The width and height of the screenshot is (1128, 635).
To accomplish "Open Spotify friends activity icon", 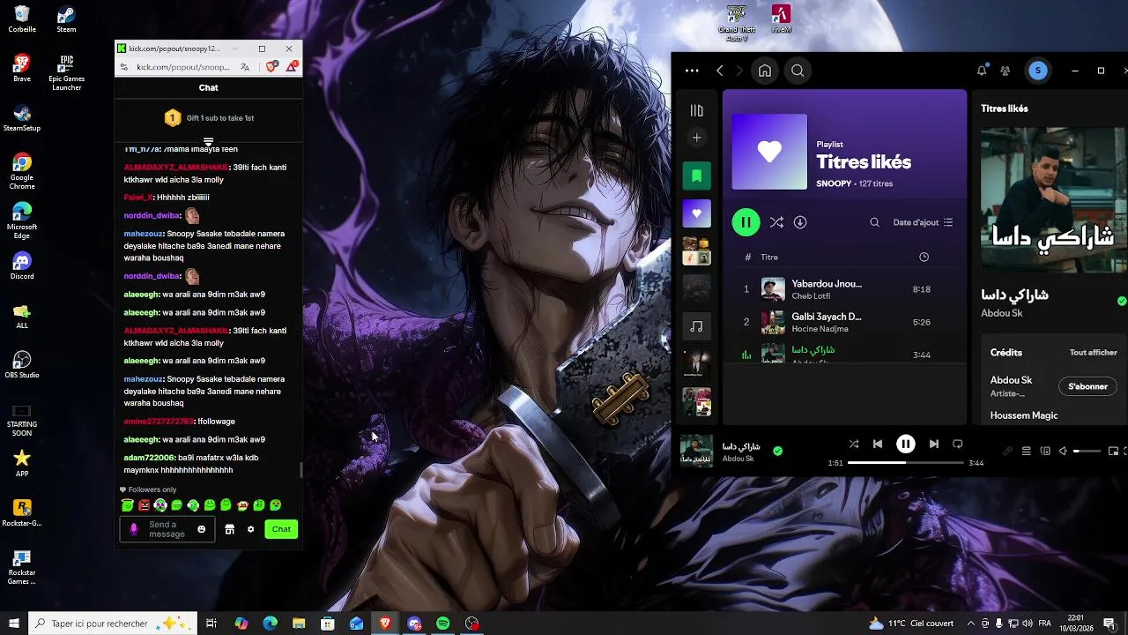I will tap(1006, 71).
